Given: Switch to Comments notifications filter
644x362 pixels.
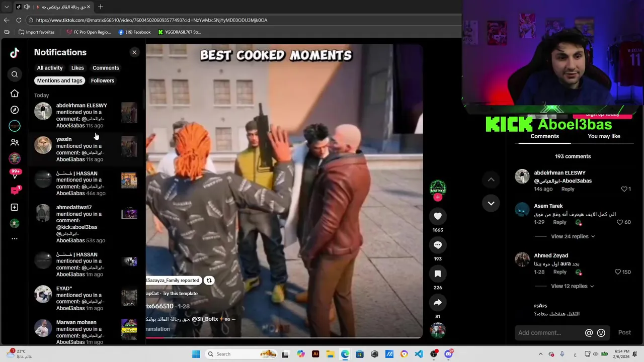Looking at the screenshot, I should pyautogui.click(x=106, y=68).
